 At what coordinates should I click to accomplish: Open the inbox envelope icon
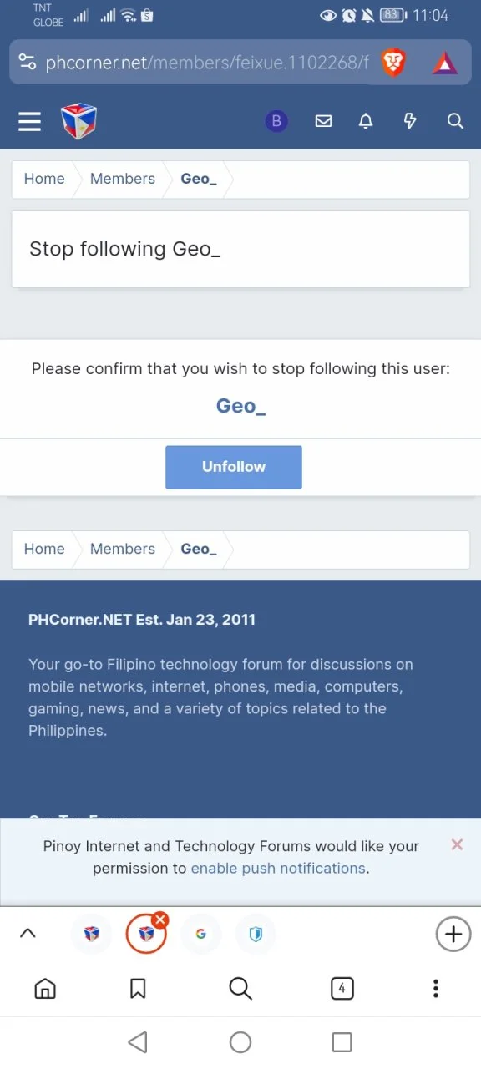(323, 122)
